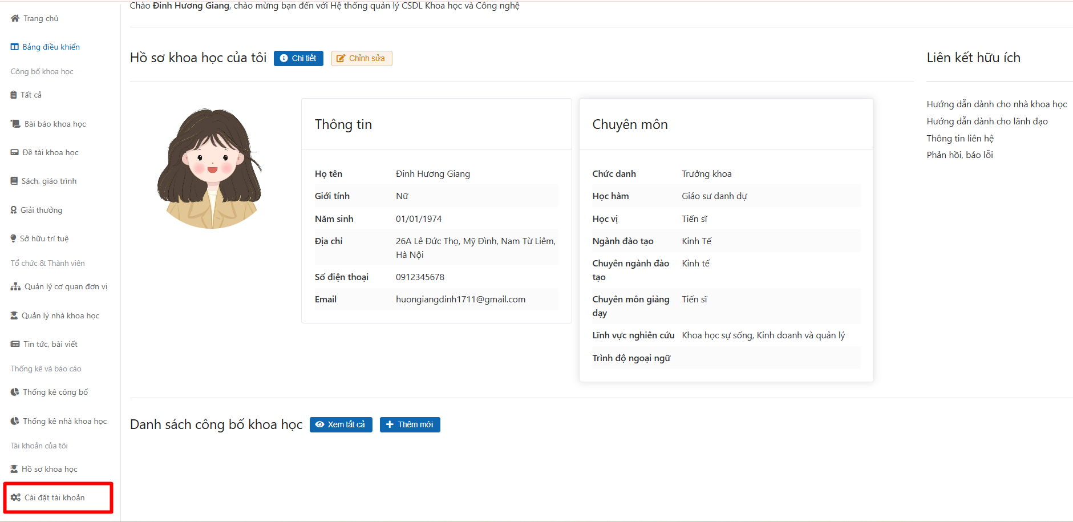Open Hướng dẫn dành cho nhà khoa học link
Viewport: 1073px width, 522px height.
click(x=996, y=104)
